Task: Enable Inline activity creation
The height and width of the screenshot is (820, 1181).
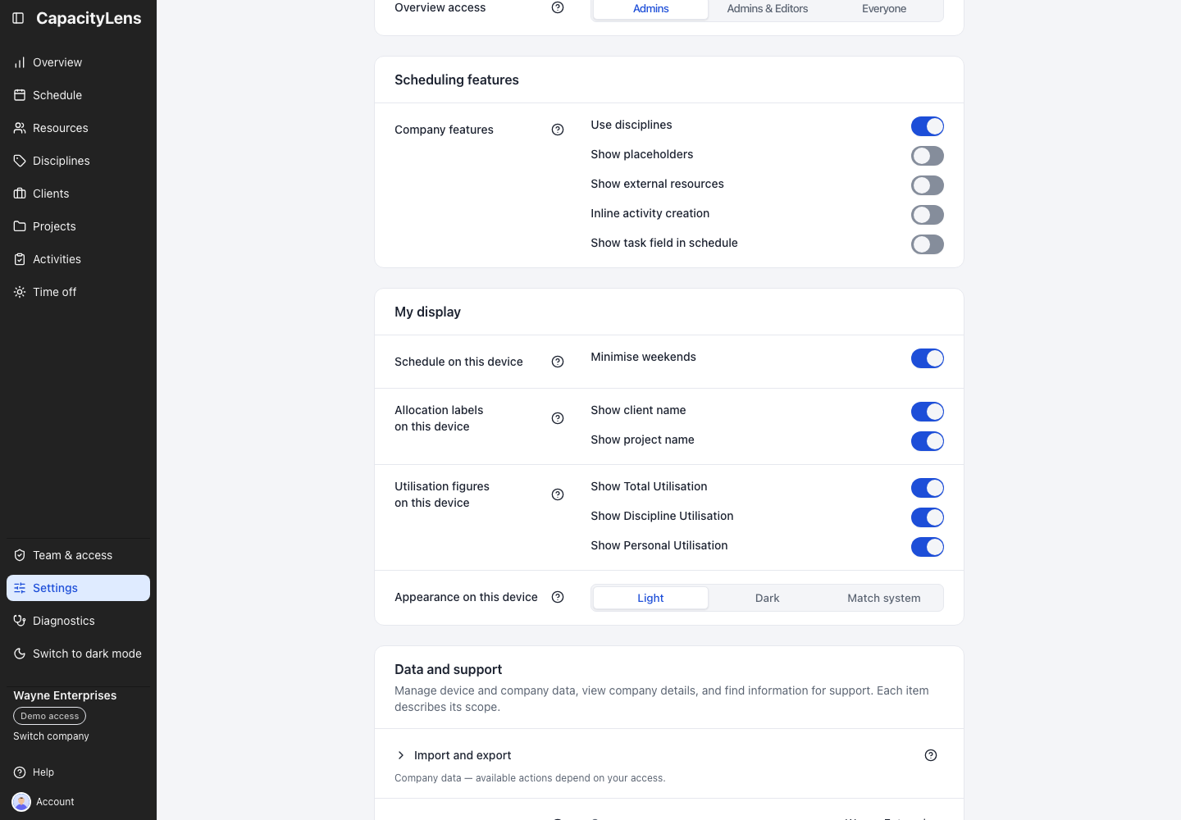Action: [928, 215]
